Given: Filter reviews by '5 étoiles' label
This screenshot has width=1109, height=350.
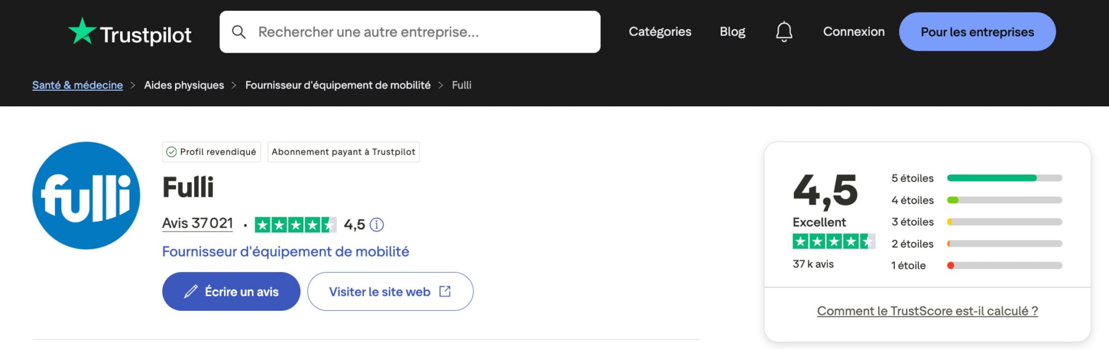Looking at the screenshot, I should tap(913, 178).
